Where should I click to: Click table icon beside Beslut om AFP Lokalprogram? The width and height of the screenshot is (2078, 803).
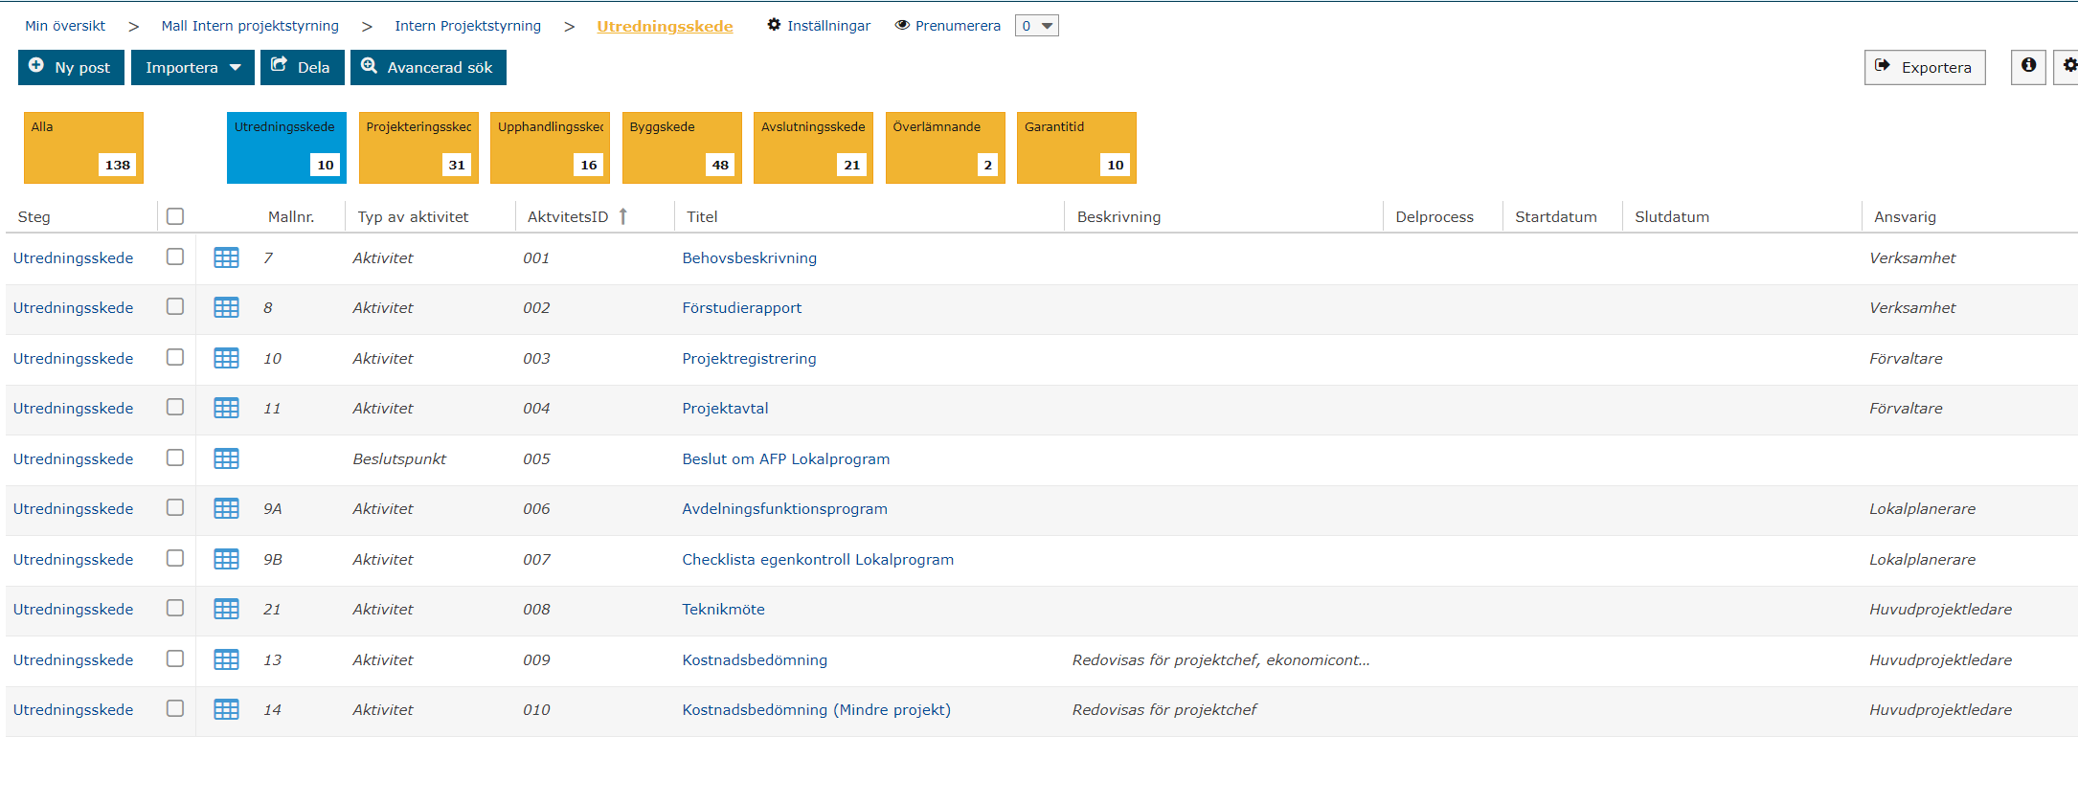click(x=226, y=458)
